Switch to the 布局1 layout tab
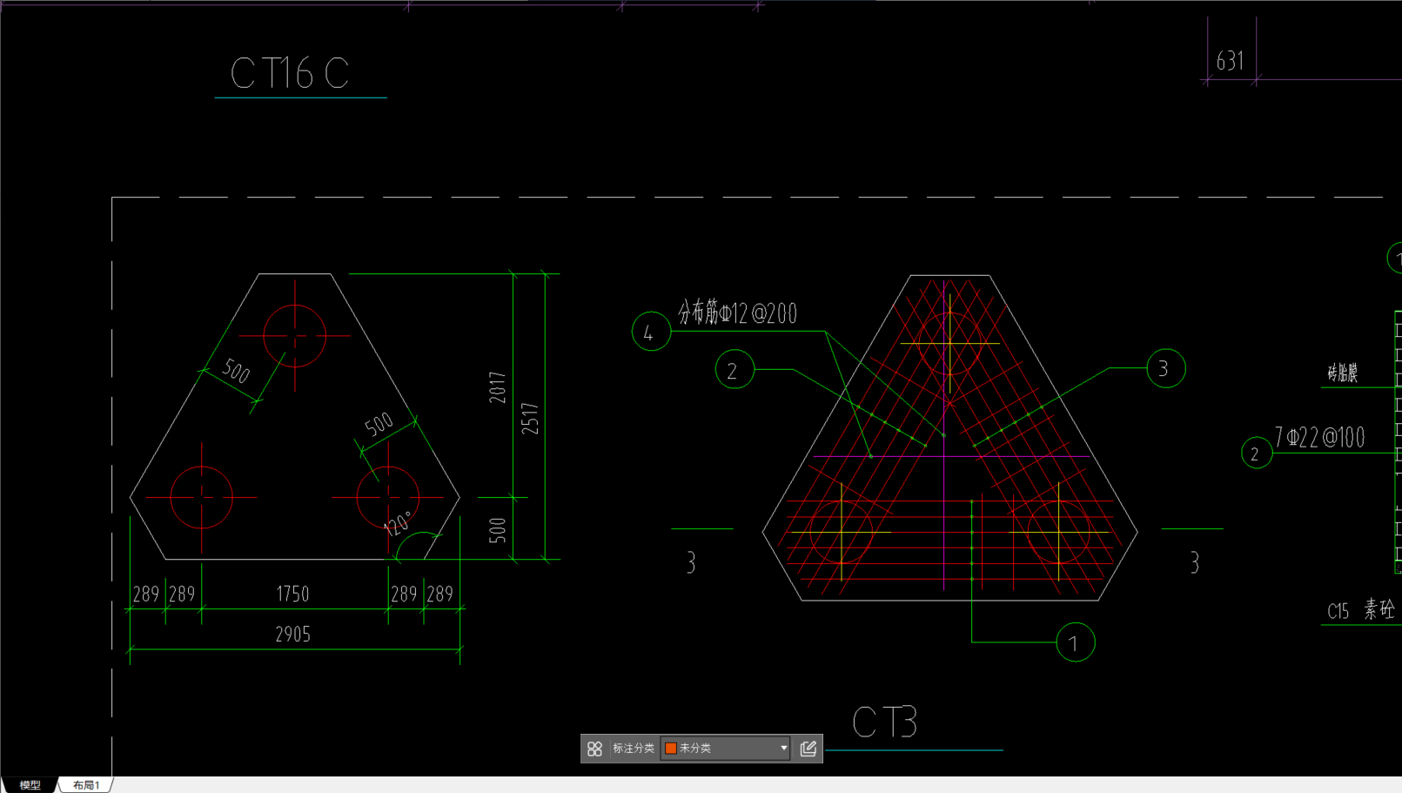 pos(86,785)
